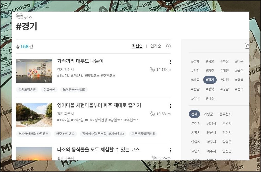Open more options for 영어마을 체험마을부터 파주 course
The width and height of the screenshot is (261, 172).
170,106
